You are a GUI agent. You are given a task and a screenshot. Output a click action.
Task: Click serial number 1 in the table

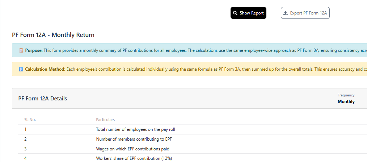(25, 129)
